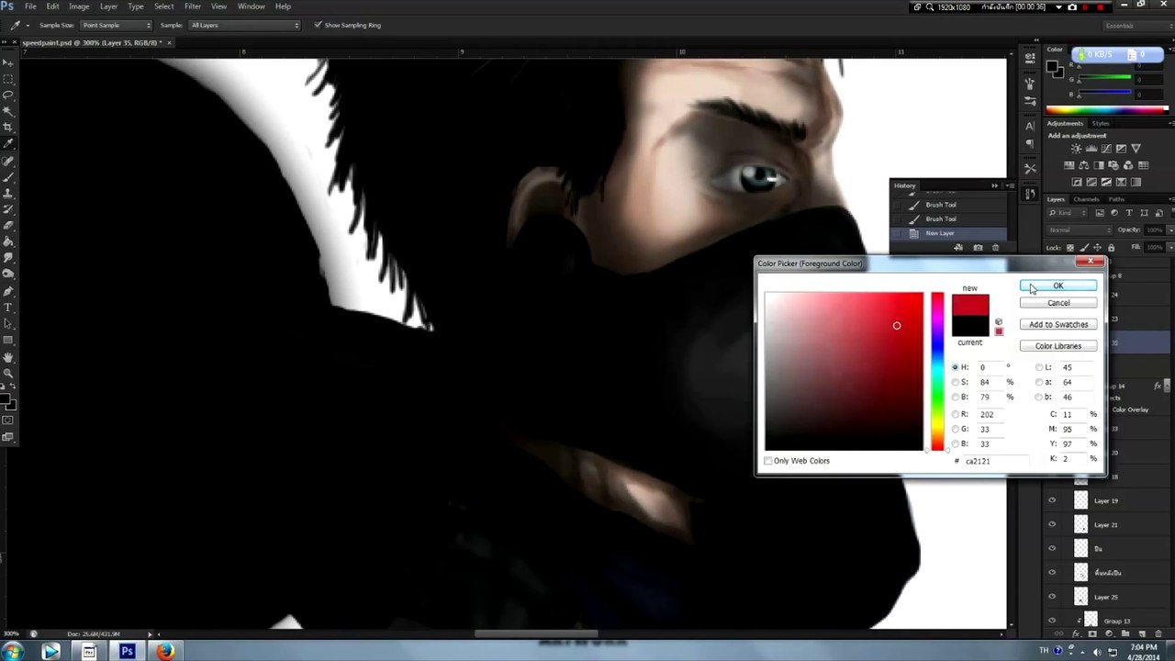Select the Eyedropper tool in toolbox
This screenshot has height=661, width=1175.
point(8,144)
